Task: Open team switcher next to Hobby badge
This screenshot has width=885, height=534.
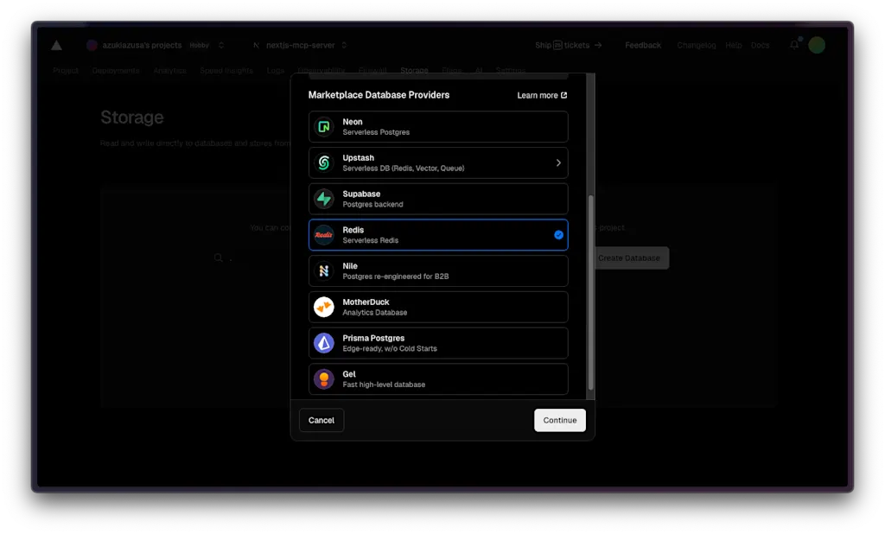Action: 221,45
